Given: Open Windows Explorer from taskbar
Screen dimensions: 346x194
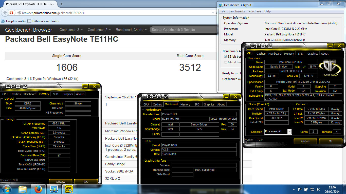Looking at the screenshot, I should [x=23, y=189].
